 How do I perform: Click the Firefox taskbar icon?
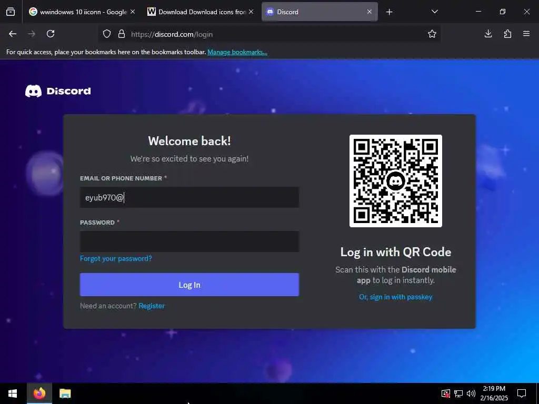[x=39, y=393]
